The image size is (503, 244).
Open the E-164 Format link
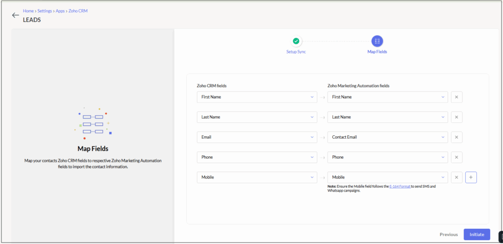(x=399, y=187)
